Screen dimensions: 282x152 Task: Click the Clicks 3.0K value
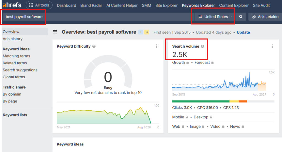[x=182, y=108]
